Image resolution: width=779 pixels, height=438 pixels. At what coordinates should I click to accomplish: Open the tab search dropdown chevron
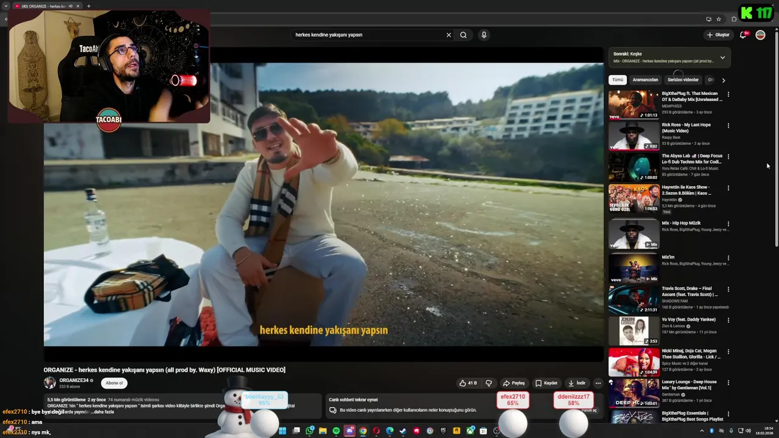click(5, 6)
